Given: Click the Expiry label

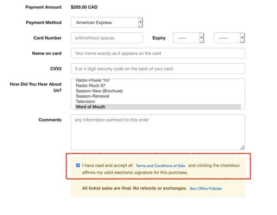Looking at the screenshot, I should (x=159, y=38).
